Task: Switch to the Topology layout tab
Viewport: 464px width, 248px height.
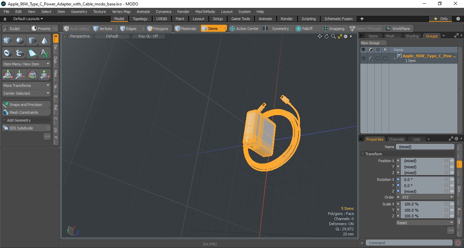Action: (140, 19)
